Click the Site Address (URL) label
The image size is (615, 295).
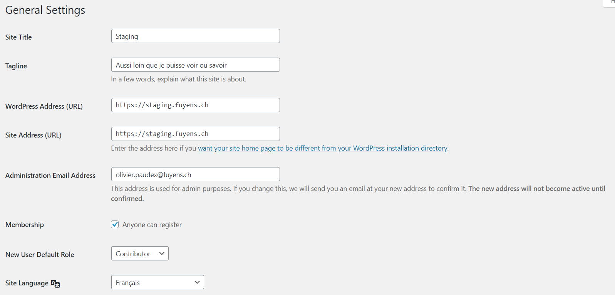coord(34,135)
